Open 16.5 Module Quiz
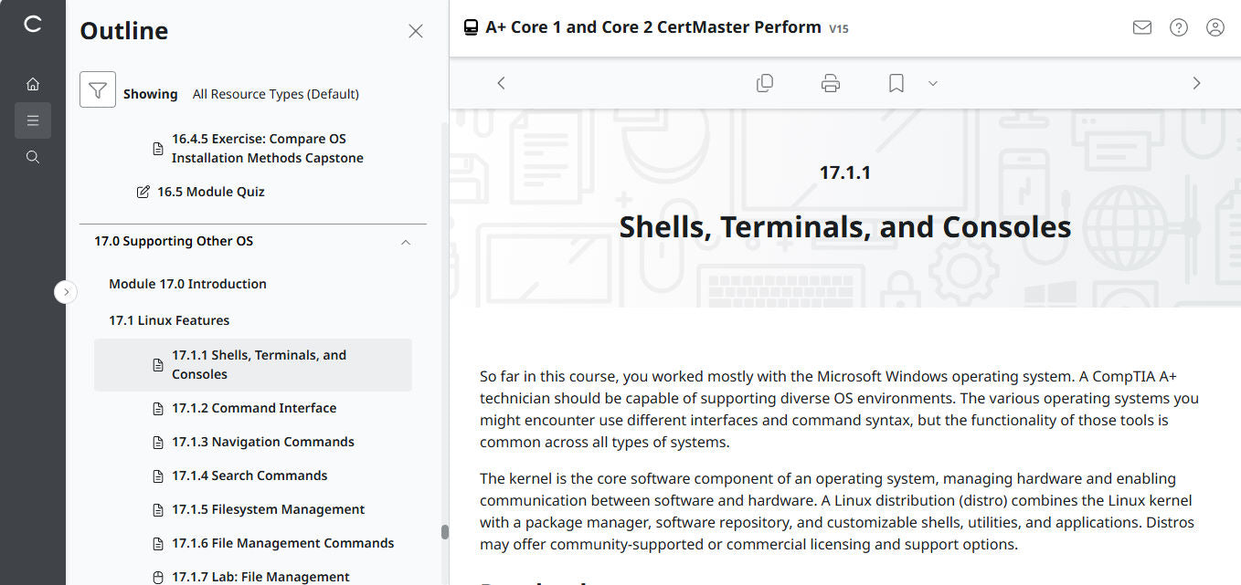1241x585 pixels. click(x=211, y=191)
